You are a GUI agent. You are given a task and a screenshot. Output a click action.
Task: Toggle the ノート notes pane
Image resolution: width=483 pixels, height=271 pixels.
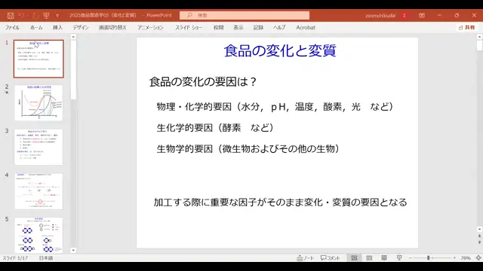[x=305, y=258]
